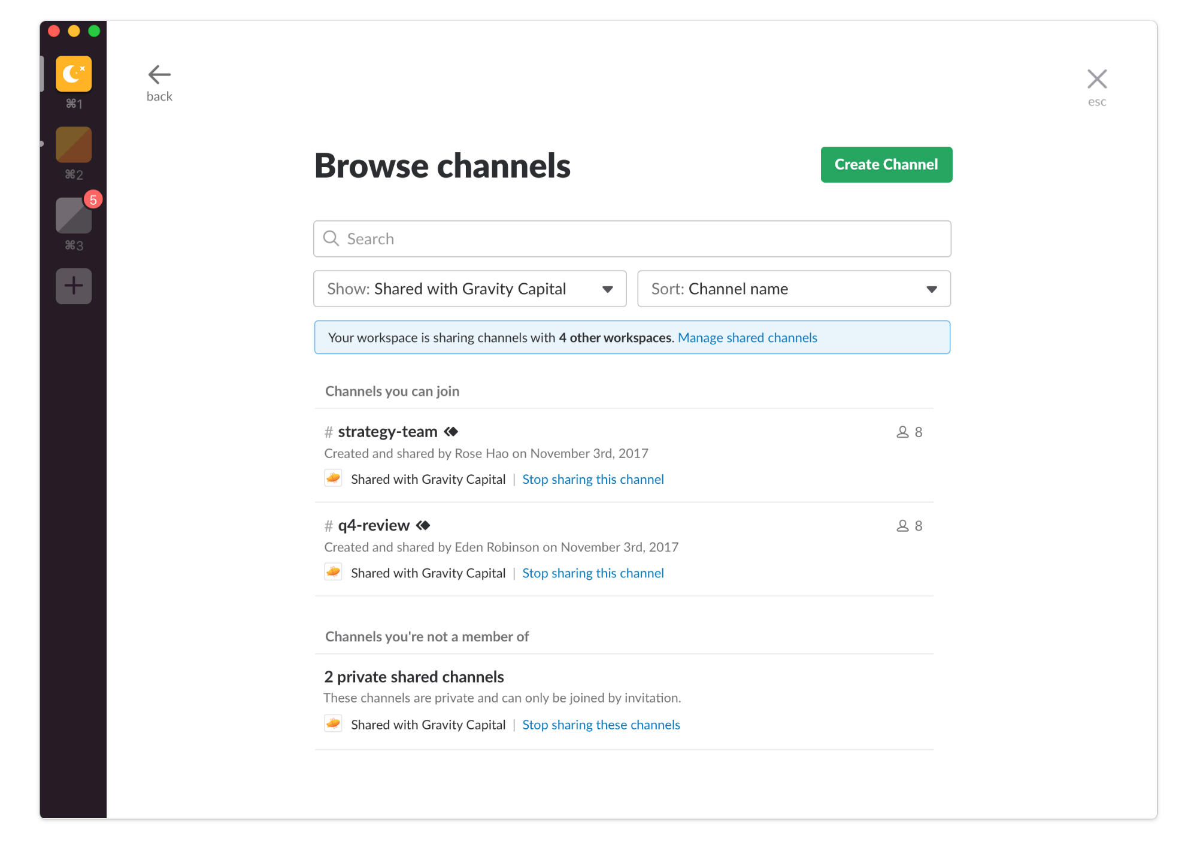Focus the channel Search field
This screenshot has height=848, width=1197.
coord(632,239)
